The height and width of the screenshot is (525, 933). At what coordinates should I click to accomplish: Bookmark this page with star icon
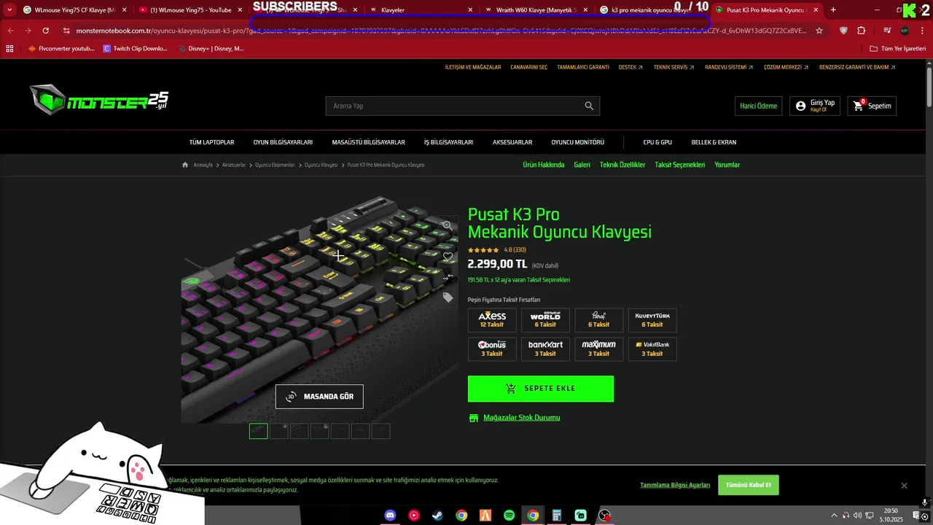(819, 31)
